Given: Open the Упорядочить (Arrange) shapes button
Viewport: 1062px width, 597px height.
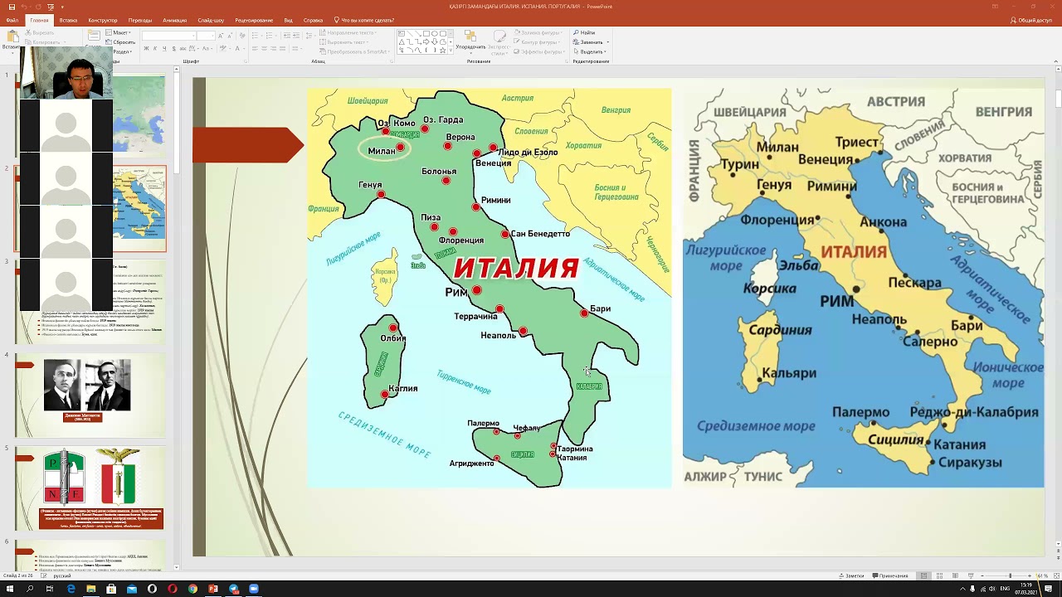Looking at the screenshot, I should click(471, 41).
